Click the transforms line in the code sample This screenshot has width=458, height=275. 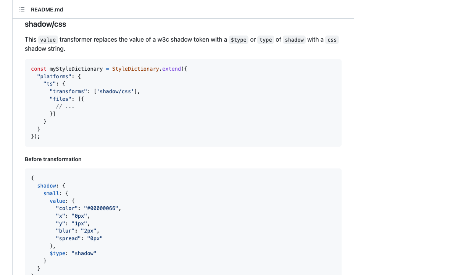tap(95, 91)
